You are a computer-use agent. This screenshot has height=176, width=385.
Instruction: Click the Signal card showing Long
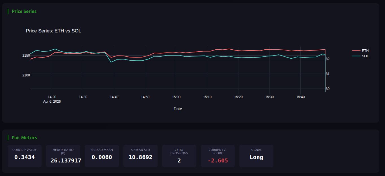tap(256, 156)
